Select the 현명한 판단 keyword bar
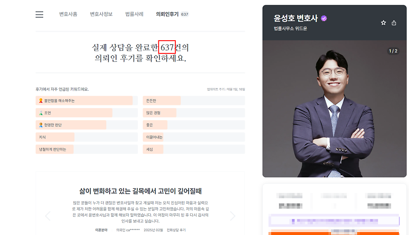The height and width of the screenshot is (235, 409). click(x=87, y=125)
